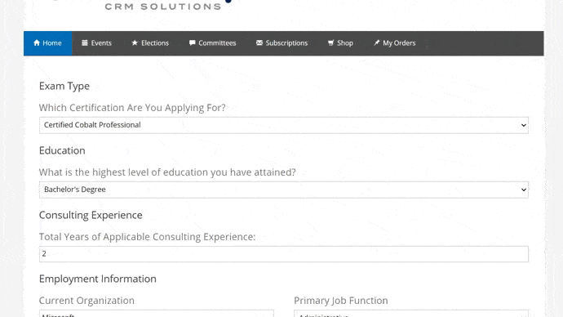Expand the highest education level dropdown
The height and width of the screenshot is (317, 563).
tap(284, 190)
